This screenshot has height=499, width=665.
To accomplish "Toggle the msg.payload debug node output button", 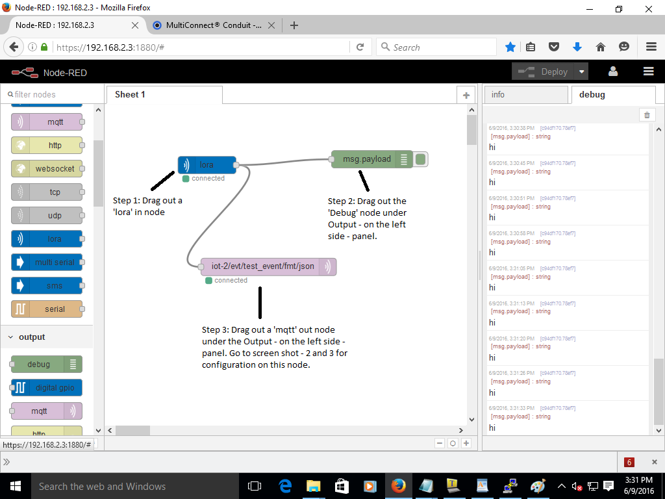I will click(421, 159).
